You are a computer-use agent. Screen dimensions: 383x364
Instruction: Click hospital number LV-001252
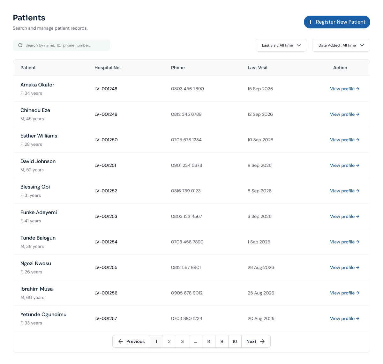pyautogui.click(x=106, y=191)
